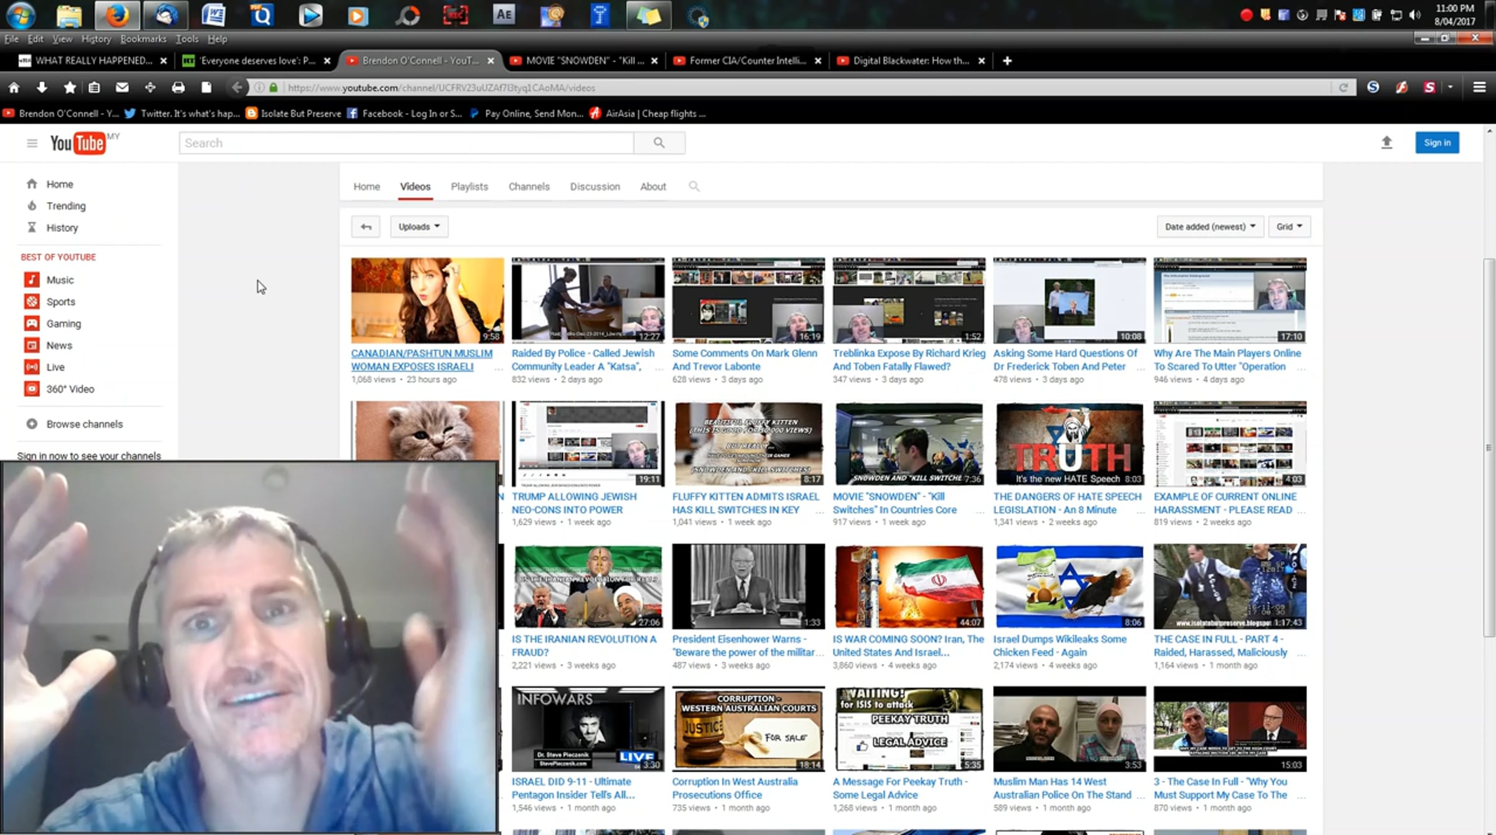Click the YouTube upload arrow icon
This screenshot has height=835, width=1496.
click(1386, 143)
